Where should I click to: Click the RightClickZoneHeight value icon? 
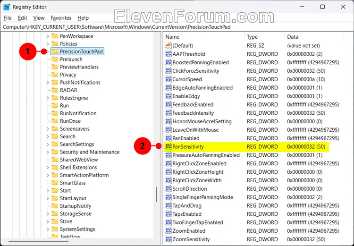pos(168,172)
